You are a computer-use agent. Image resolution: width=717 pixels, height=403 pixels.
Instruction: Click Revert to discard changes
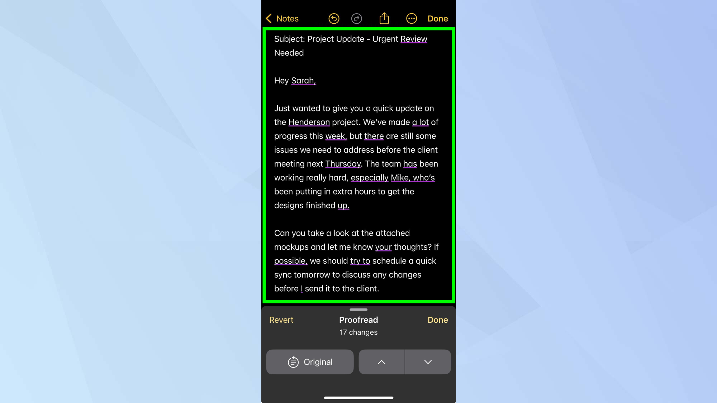point(281,320)
